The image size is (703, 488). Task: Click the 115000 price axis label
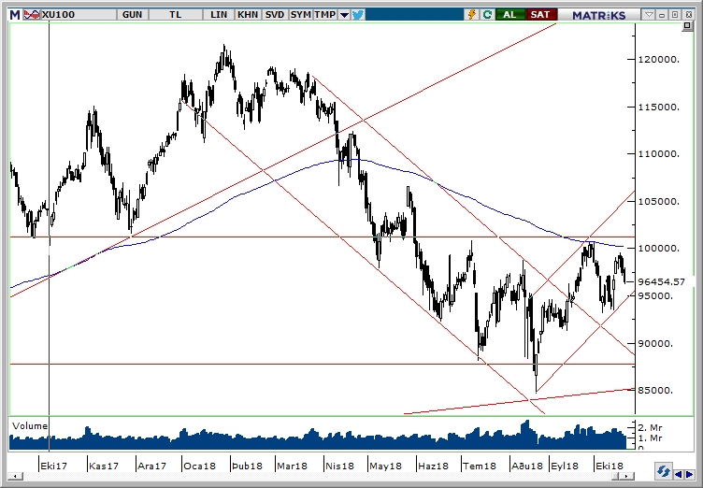pyautogui.click(x=658, y=107)
